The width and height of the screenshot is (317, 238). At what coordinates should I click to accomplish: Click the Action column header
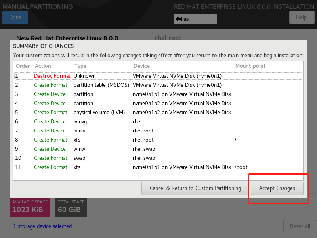click(52, 66)
